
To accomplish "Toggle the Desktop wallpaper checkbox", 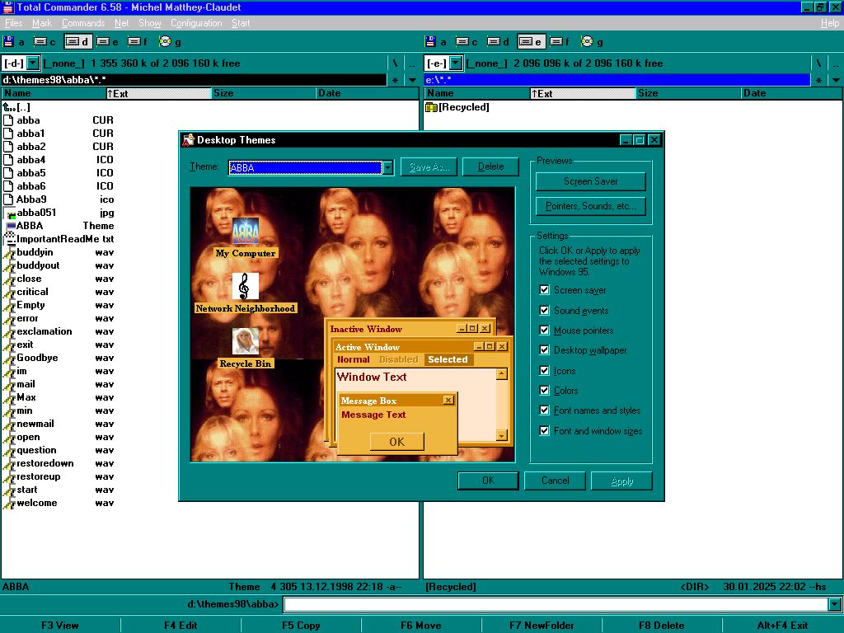I will click(544, 350).
